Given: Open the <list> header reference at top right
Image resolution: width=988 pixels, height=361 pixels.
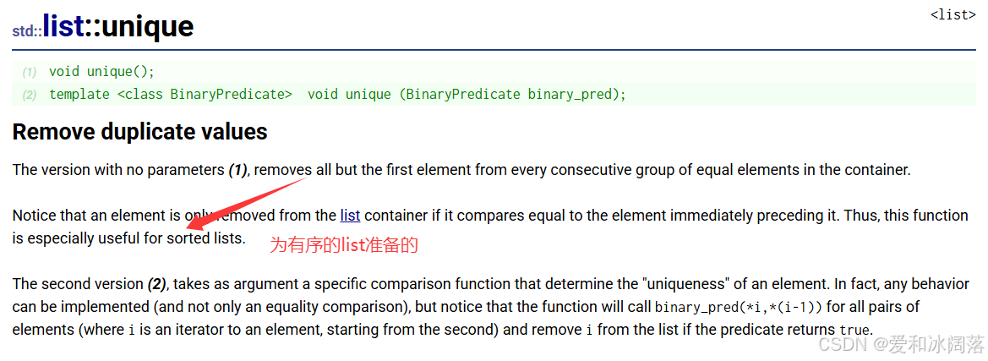Looking at the screenshot, I should click(x=953, y=14).
